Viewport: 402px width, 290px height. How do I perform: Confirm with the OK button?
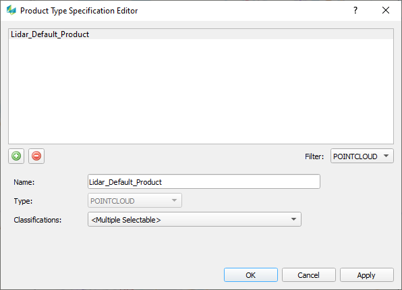click(251, 275)
